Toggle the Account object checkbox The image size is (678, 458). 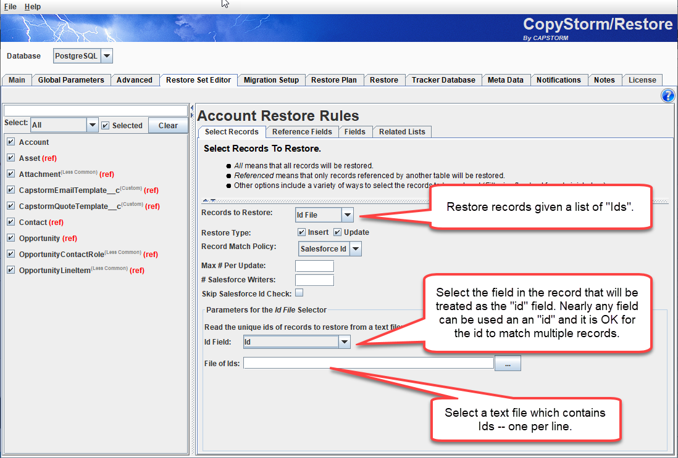(11, 142)
